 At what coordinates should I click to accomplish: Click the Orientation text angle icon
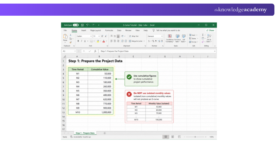click(x=123, y=36)
